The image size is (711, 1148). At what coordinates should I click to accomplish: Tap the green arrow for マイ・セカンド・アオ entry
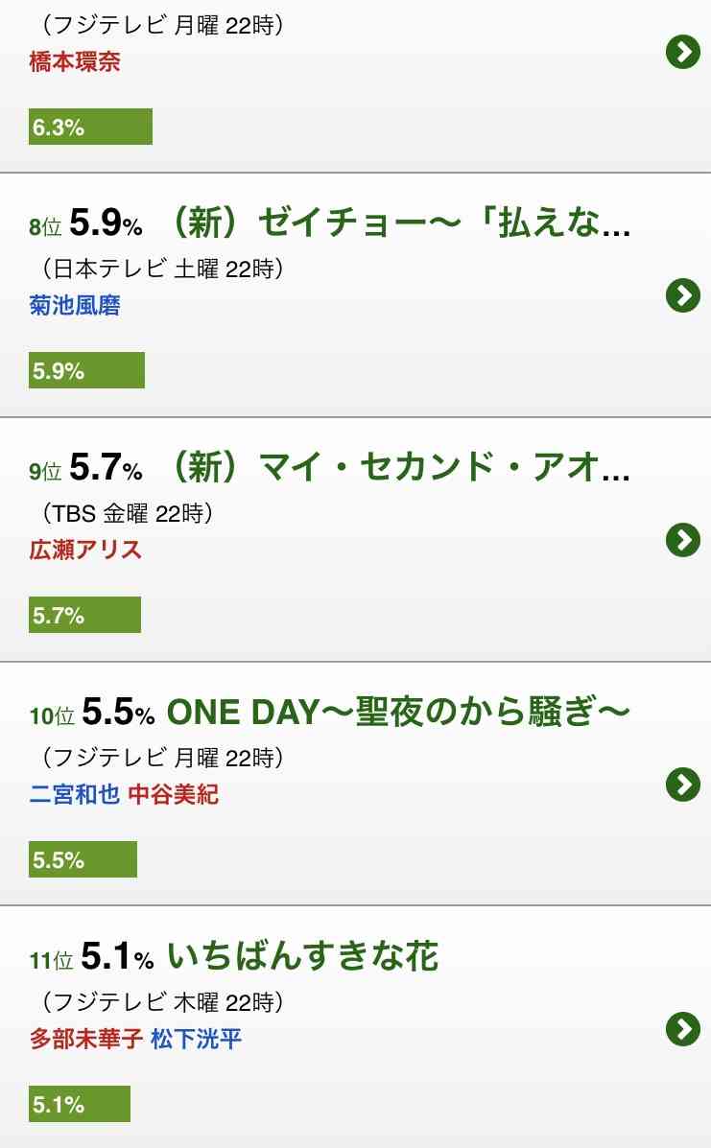pos(683,540)
